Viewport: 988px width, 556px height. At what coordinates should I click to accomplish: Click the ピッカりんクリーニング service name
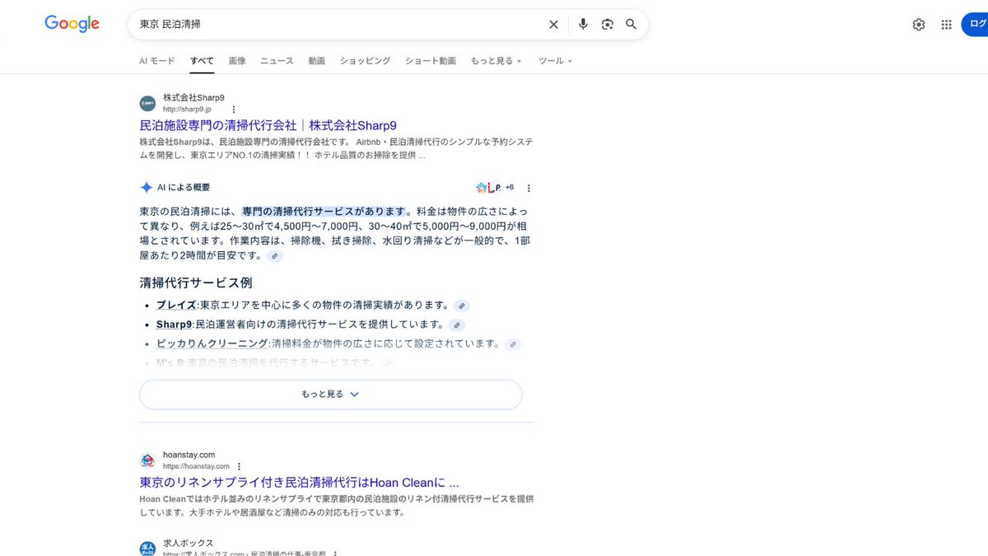(x=212, y=344)
